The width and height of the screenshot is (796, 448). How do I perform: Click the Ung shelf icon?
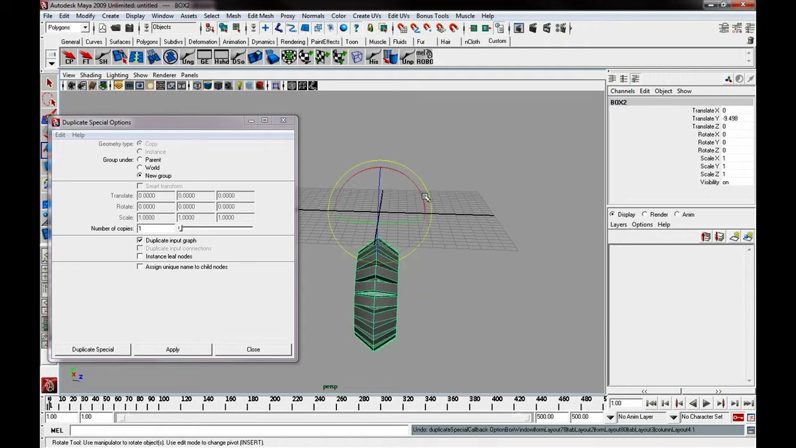point(187,58)
